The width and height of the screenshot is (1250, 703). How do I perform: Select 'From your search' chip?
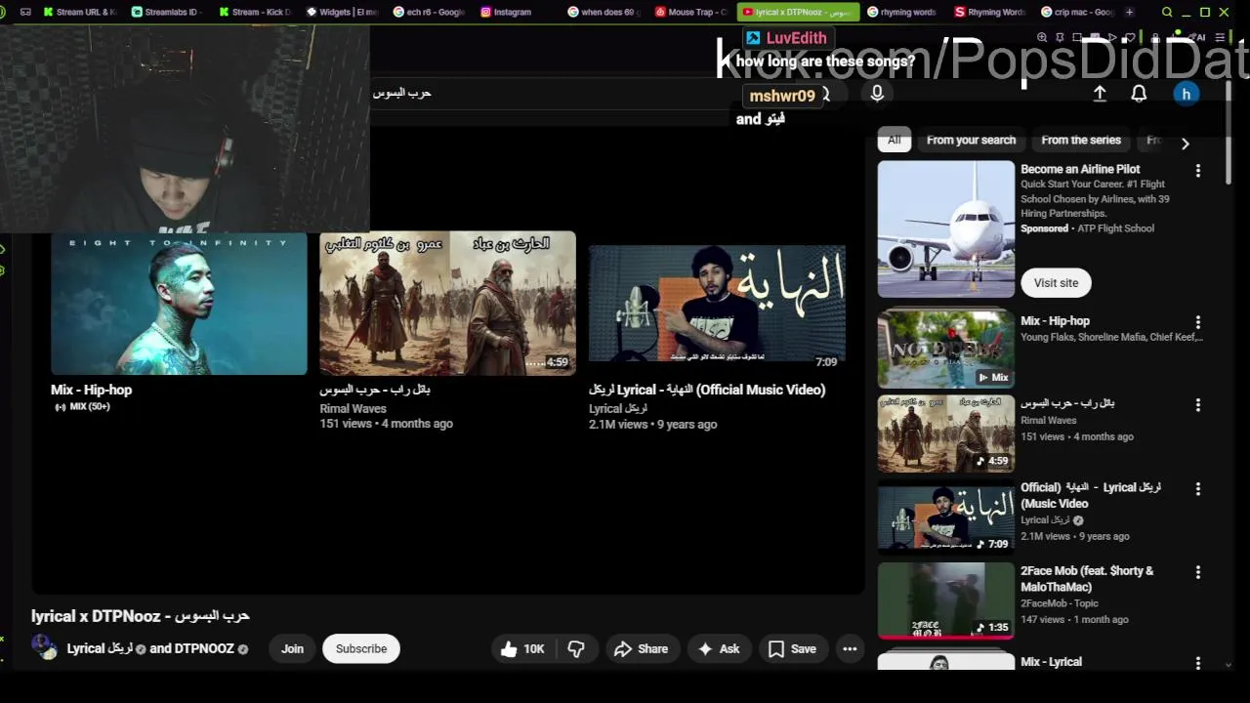click(x=971, y=140)
